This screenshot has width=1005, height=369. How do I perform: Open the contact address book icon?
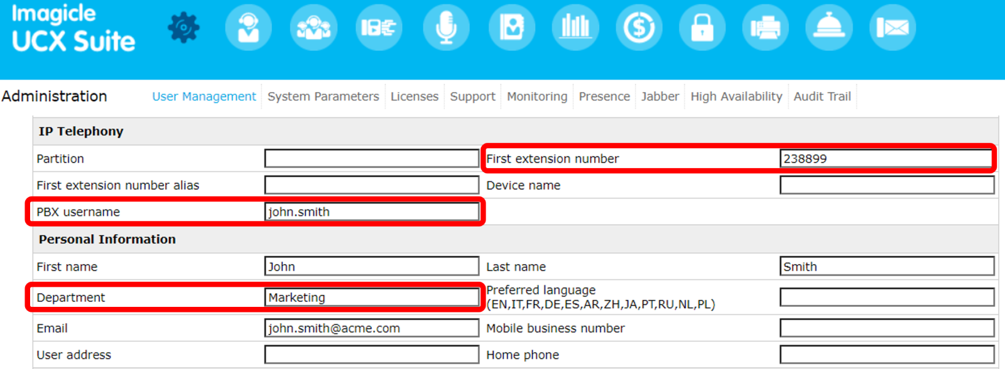click(511, 28)
